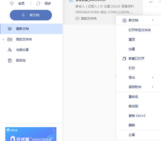Choose 加星 to star the note
The width and height of the screenshot is (161, 141).
tap(132, 49)
